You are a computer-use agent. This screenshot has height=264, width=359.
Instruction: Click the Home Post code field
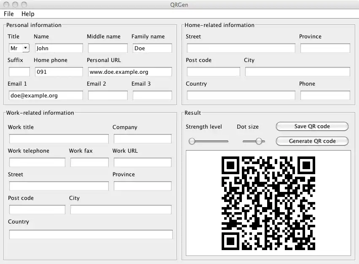(213, 72)
